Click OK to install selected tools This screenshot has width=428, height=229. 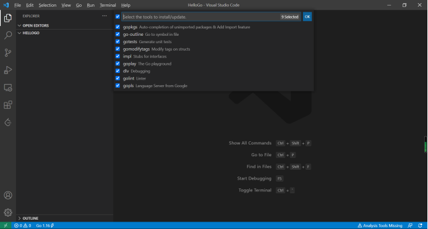(x=307, y=17)
